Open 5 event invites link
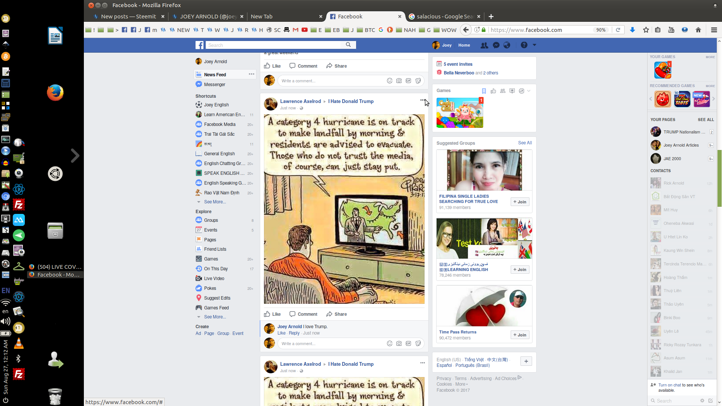The image size is (722, 406). click(x=458, y=64)
